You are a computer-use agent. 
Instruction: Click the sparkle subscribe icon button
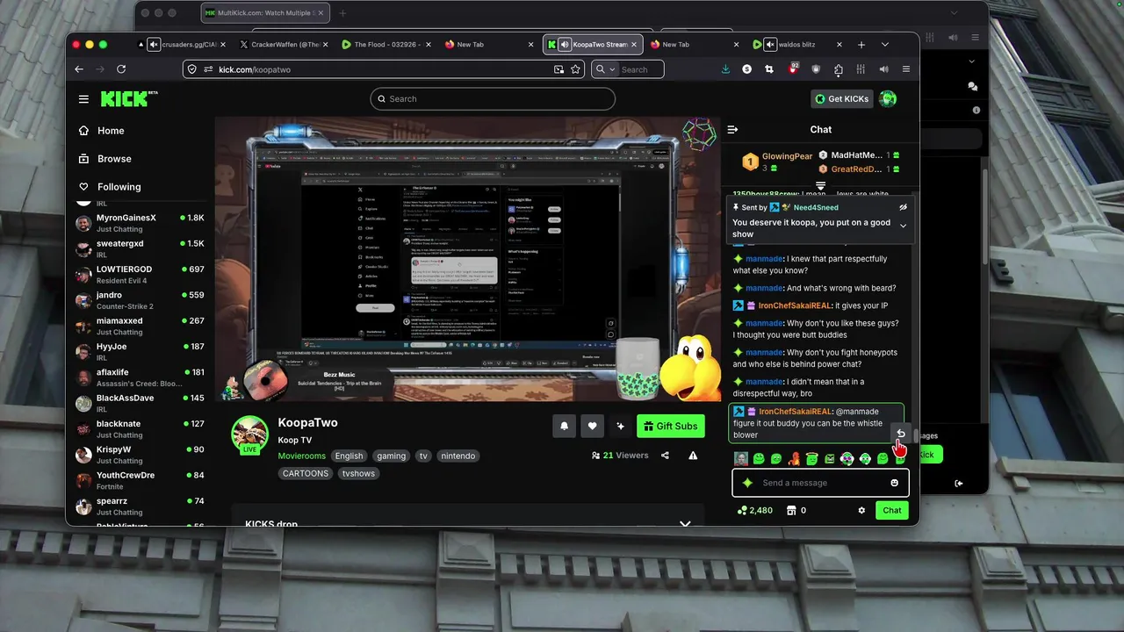click(x=620, y=426)
